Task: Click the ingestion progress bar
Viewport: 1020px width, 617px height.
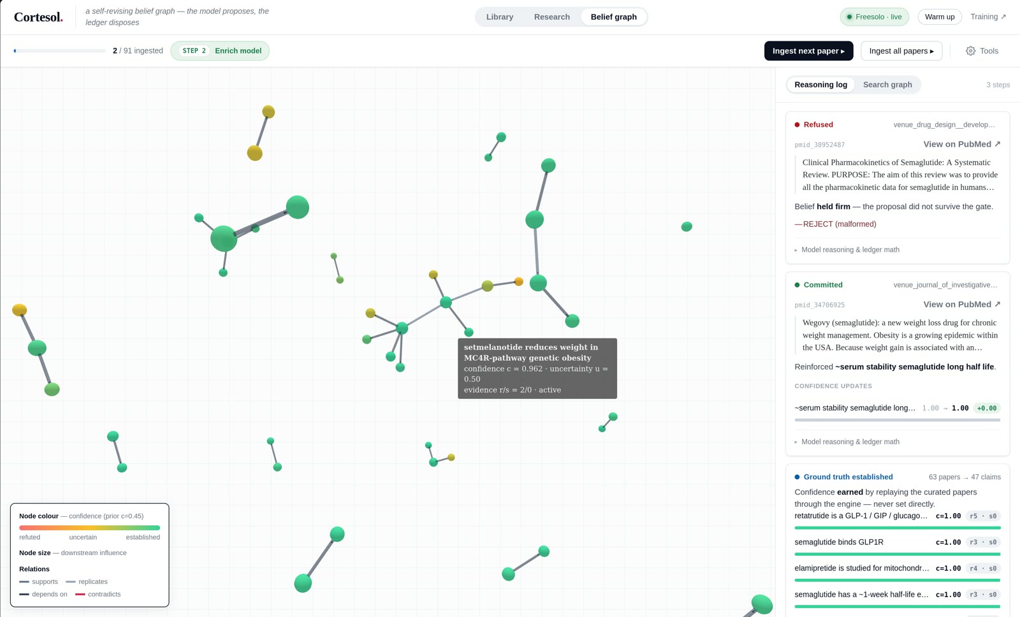Action: [59, 51]
